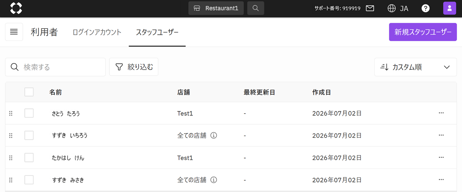Click drag handle for さとう たろう row

pos(11,113)
